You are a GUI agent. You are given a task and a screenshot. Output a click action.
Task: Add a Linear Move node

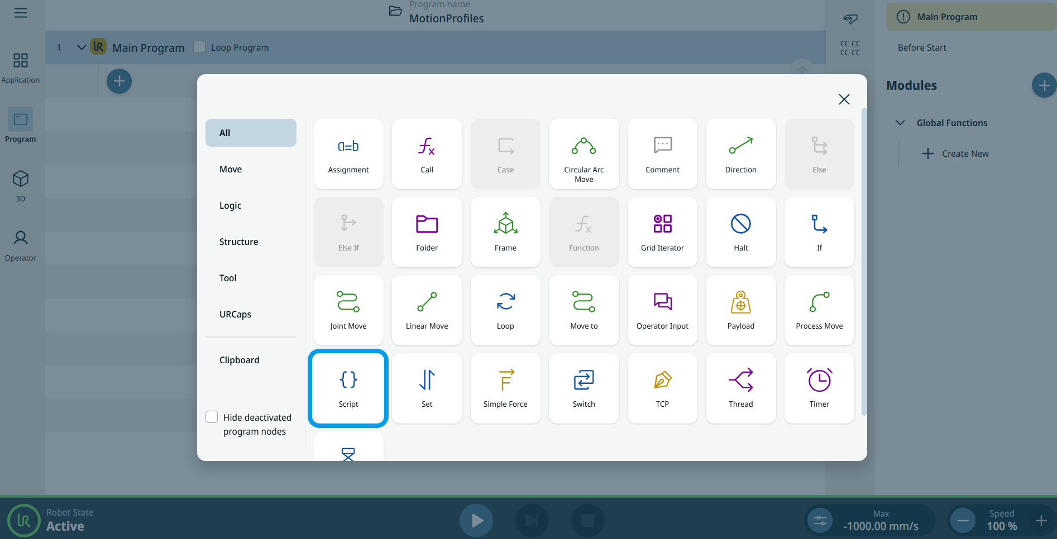pyautogui.click(x=427, y=310)
